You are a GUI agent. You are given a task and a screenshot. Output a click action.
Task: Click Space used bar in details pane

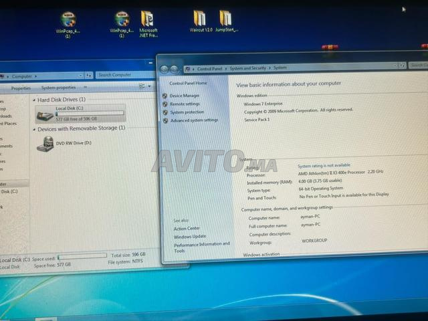(82, 256)
